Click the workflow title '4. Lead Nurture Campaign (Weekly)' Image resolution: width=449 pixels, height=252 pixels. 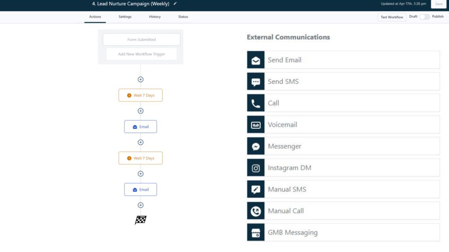131,3
